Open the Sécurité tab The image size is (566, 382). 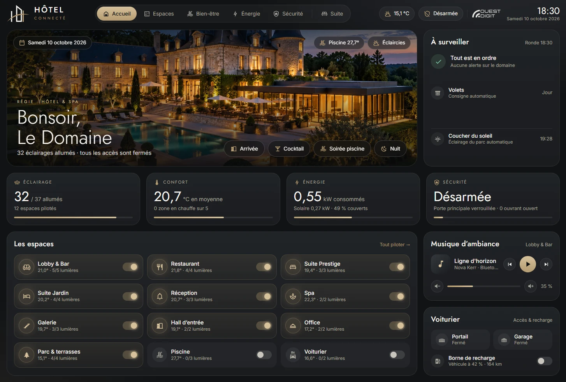point(288,14)
